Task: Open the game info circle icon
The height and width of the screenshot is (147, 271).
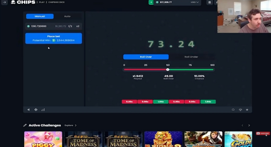Action: (233, 109)
